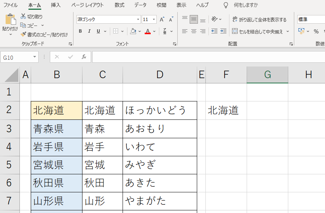Viewport: 325px width, 213px height.
Task: Click into the formula bar input
Action: pos(208,57)
